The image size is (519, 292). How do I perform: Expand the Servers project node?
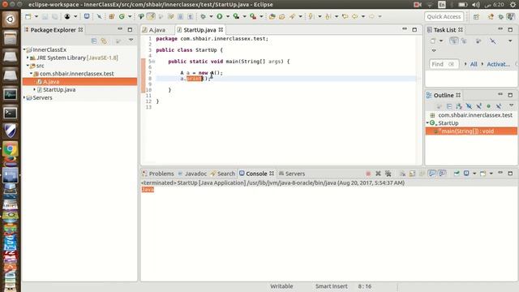tap(24, 97)
